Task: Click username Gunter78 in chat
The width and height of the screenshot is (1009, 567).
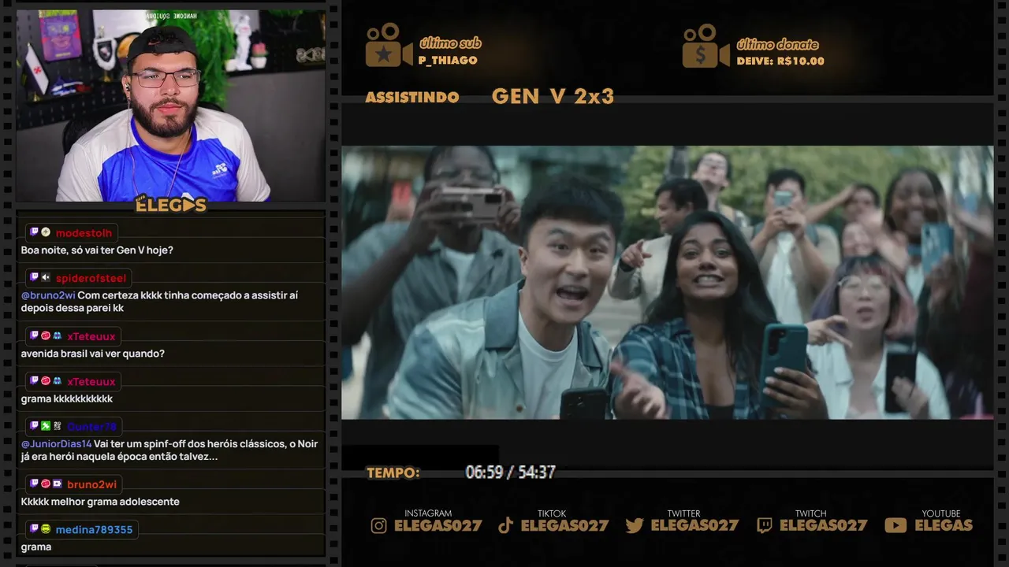Action: (x=91, y=427)
